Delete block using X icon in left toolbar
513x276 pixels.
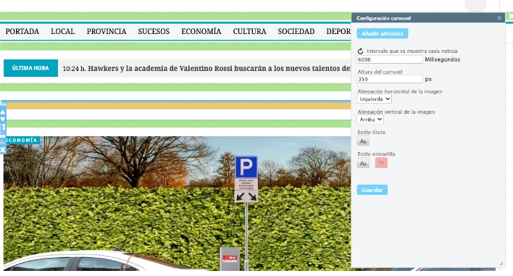[3, 150]
